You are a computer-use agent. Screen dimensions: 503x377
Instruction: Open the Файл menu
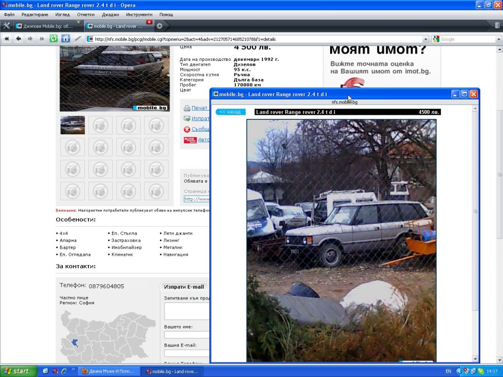tap(9, 14)
